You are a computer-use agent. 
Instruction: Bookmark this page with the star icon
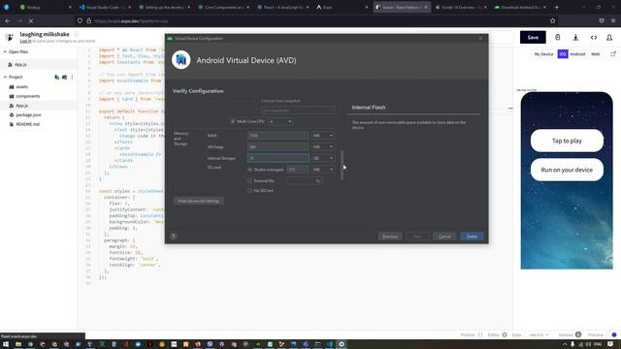tap(552, 20)
